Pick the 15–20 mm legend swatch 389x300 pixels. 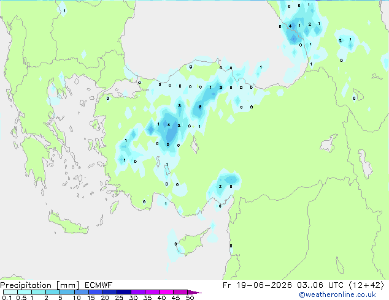95,292
